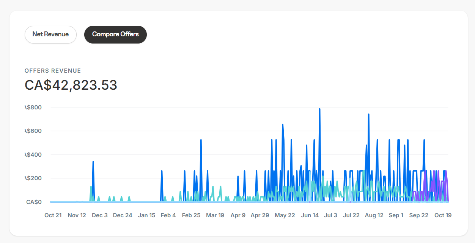Click the Feb 25 date label
The height and width of the screenshot is (243, 475).
tap(191, 215)
